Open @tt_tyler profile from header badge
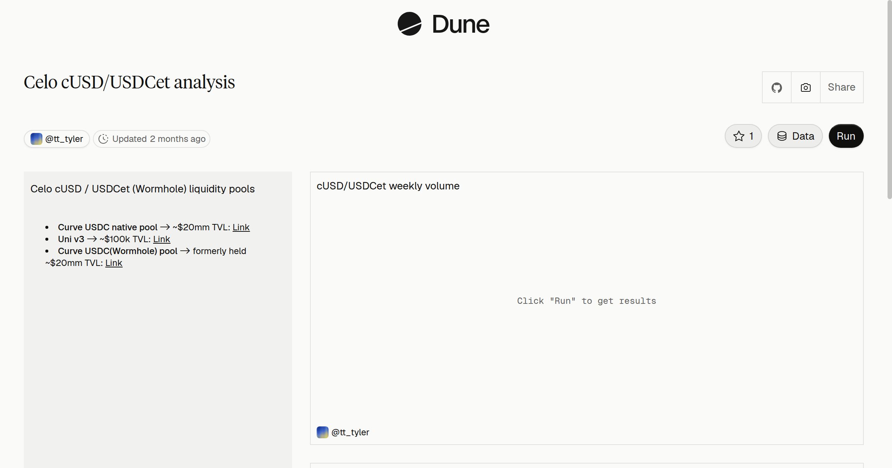Screen dimensions: 892x468 (57, 139)
